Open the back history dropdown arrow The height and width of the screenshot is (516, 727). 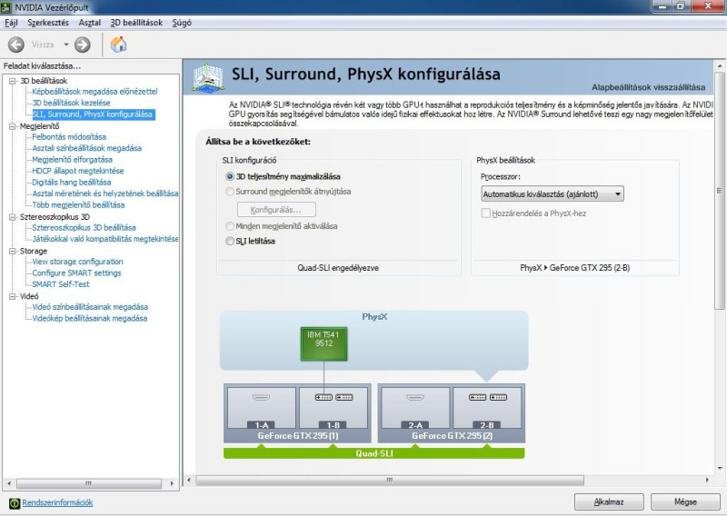(65, 45)
